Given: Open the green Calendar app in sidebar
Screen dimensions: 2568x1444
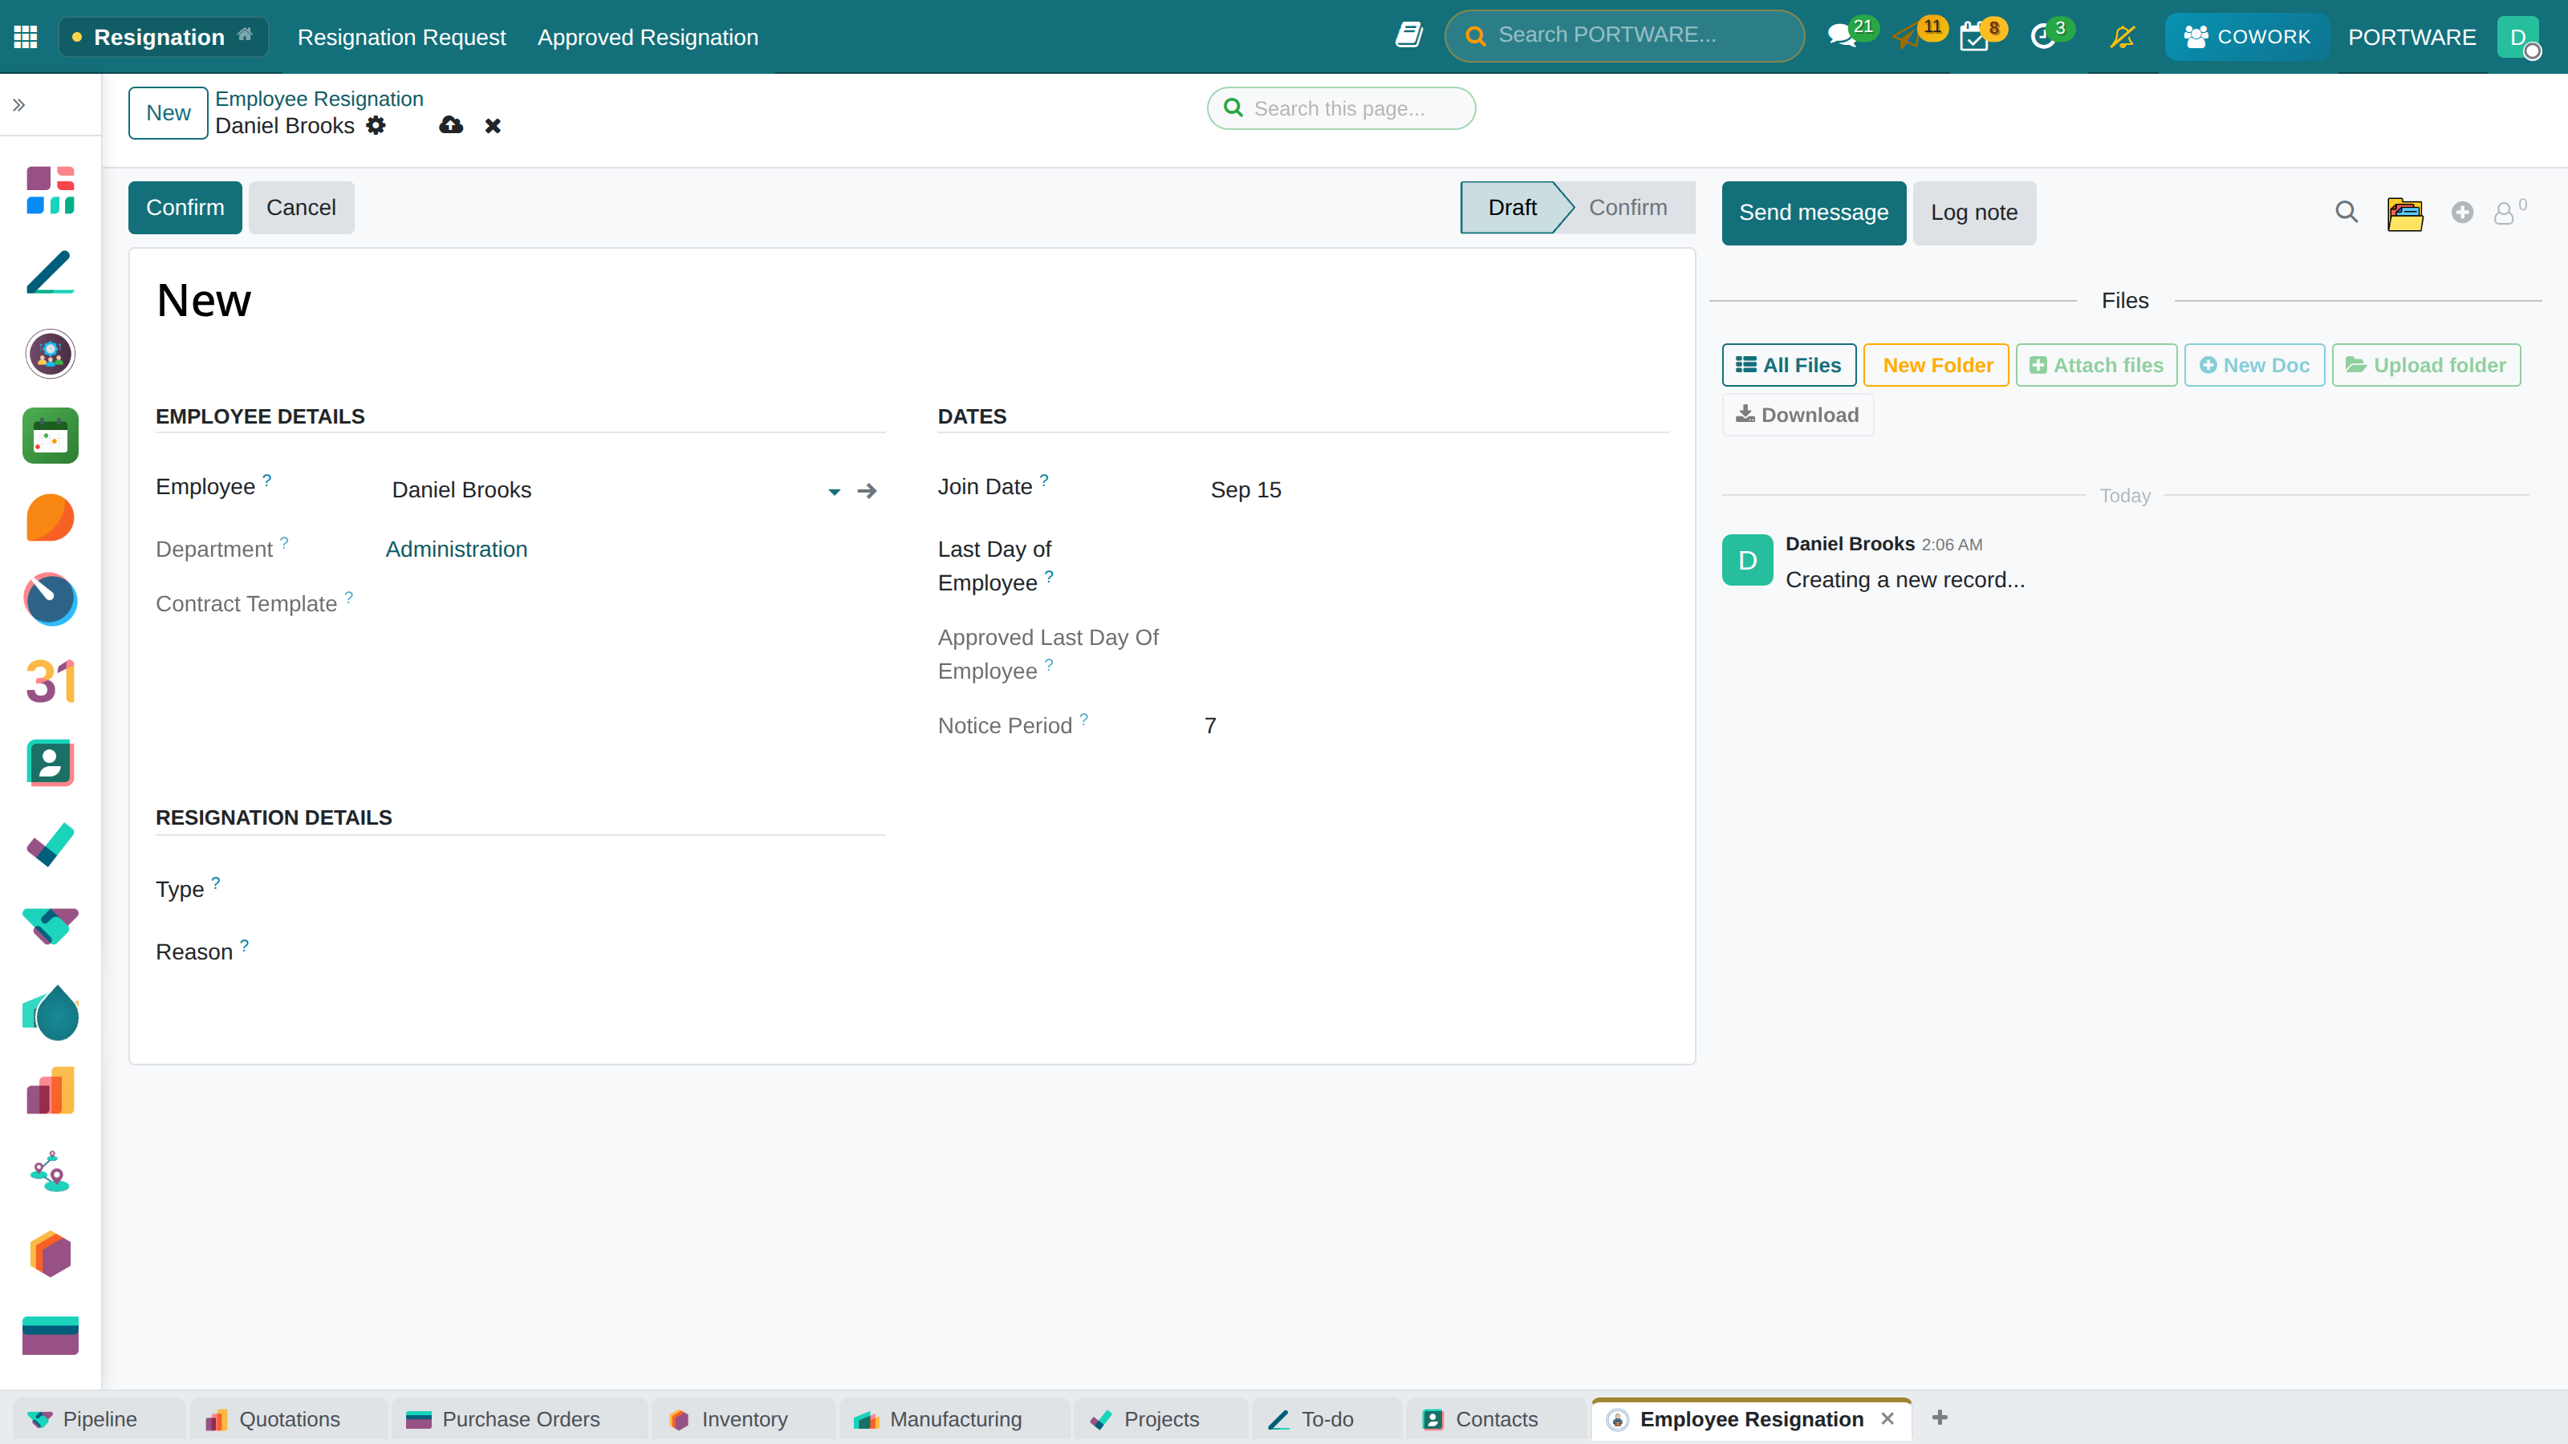Looking at the screenshot, I should 50,436.
